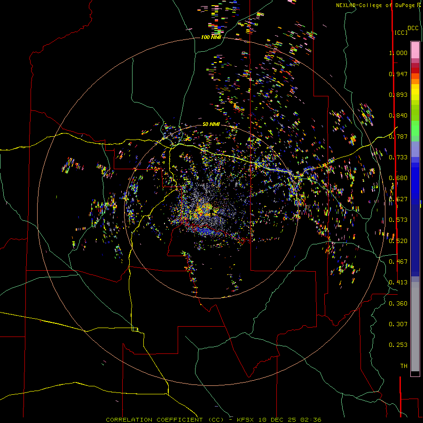Click the 0.627 scale value
423x423 pixels.
(398, 199)
